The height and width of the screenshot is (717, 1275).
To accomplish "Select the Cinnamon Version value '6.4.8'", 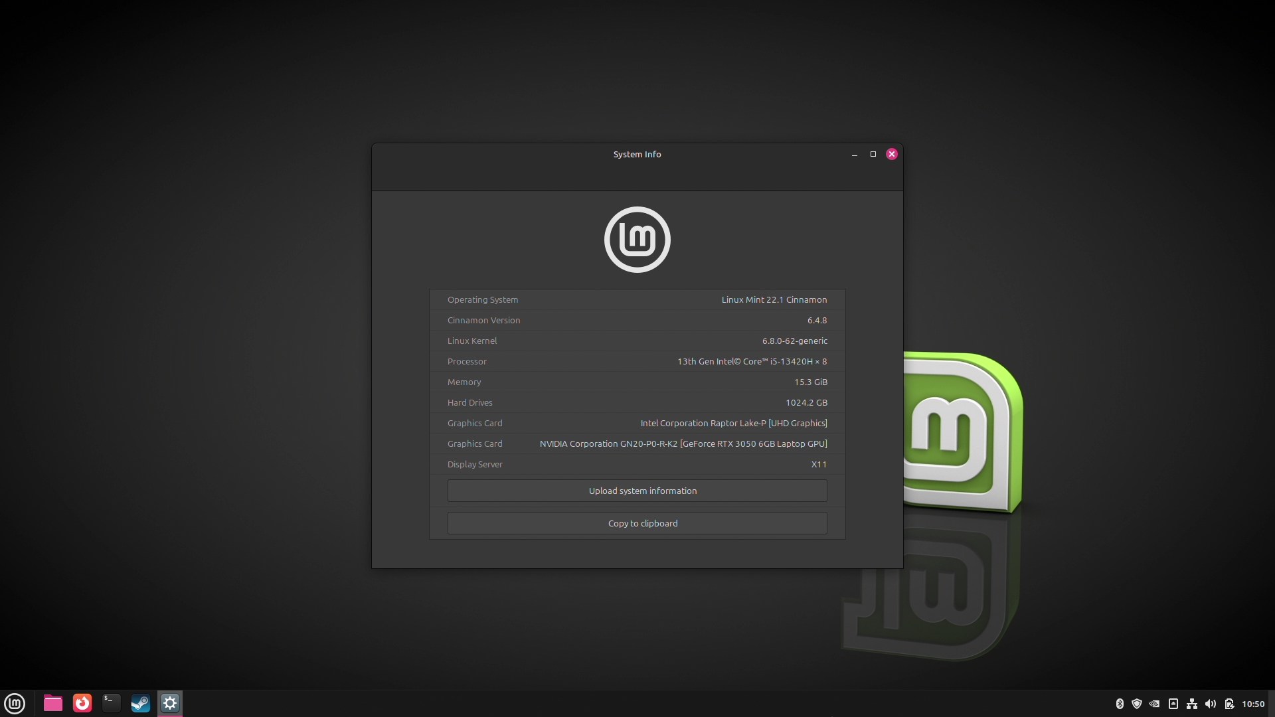I will (817, 320).
